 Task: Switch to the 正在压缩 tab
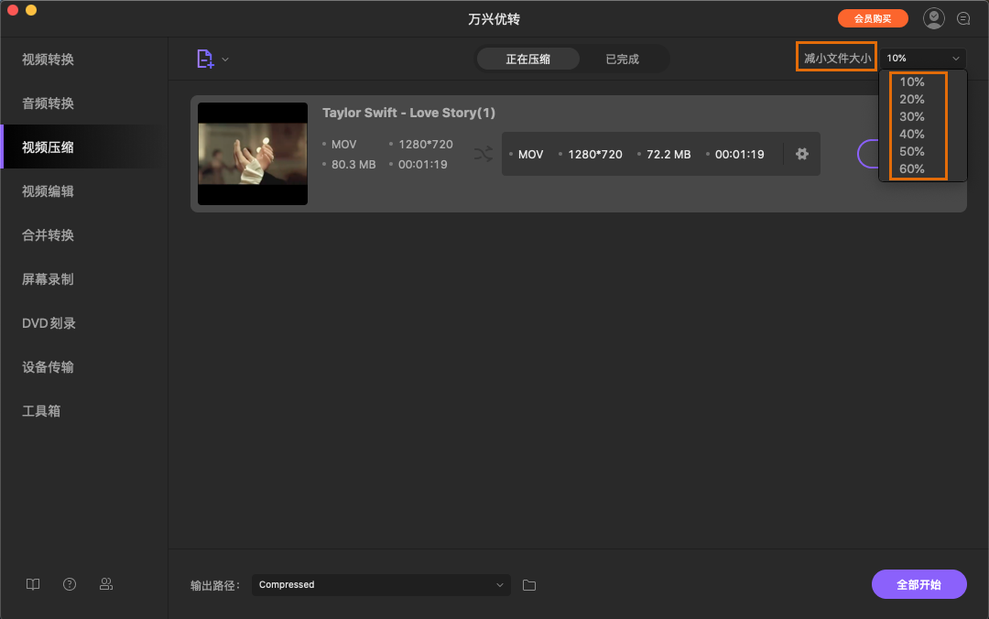pyautogui.click(x=528, y=59)
